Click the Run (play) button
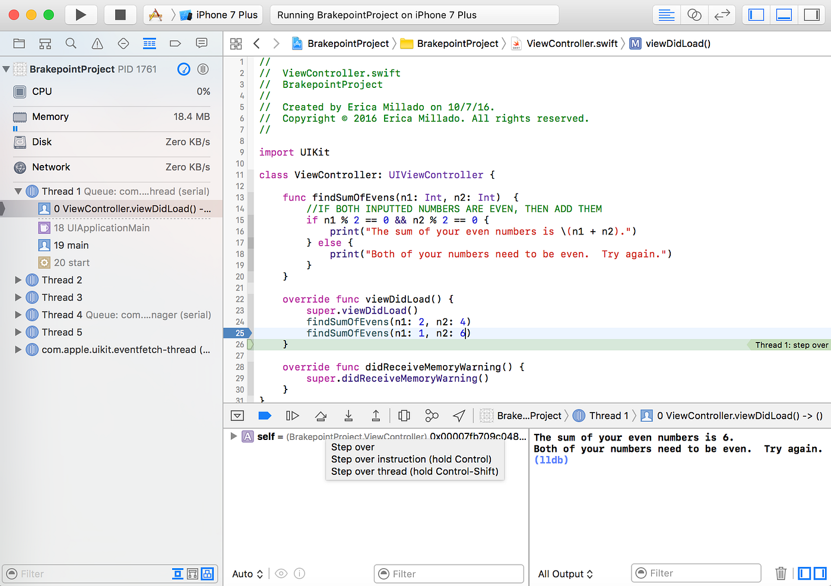 pos(81,15)
